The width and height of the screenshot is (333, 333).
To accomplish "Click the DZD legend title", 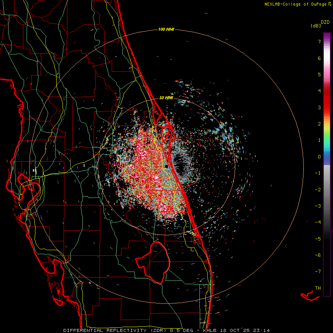I will [325, 22].
